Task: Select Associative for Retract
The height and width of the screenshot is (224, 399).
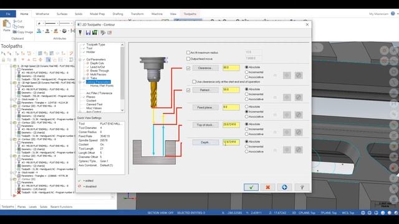Action: (246, 99)
